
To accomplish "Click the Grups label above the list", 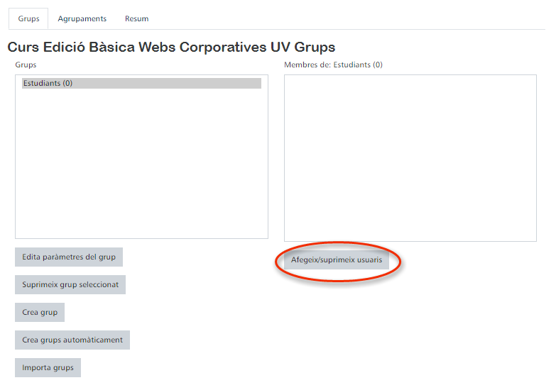I will pyautogui.click(x=26, y=65).
